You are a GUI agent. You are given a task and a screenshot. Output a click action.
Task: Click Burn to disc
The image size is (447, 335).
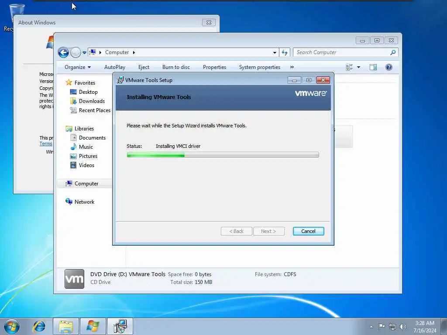[x=176, y=67]
